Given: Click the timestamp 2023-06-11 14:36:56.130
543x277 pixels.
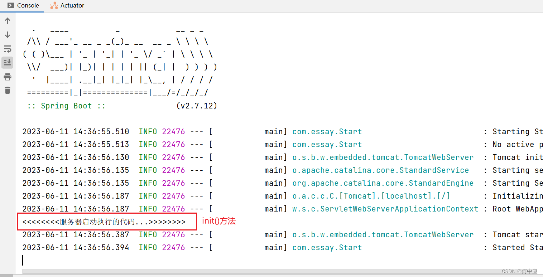Looking at the screenshot, I should pyautogui.click(x=76, y=157).
